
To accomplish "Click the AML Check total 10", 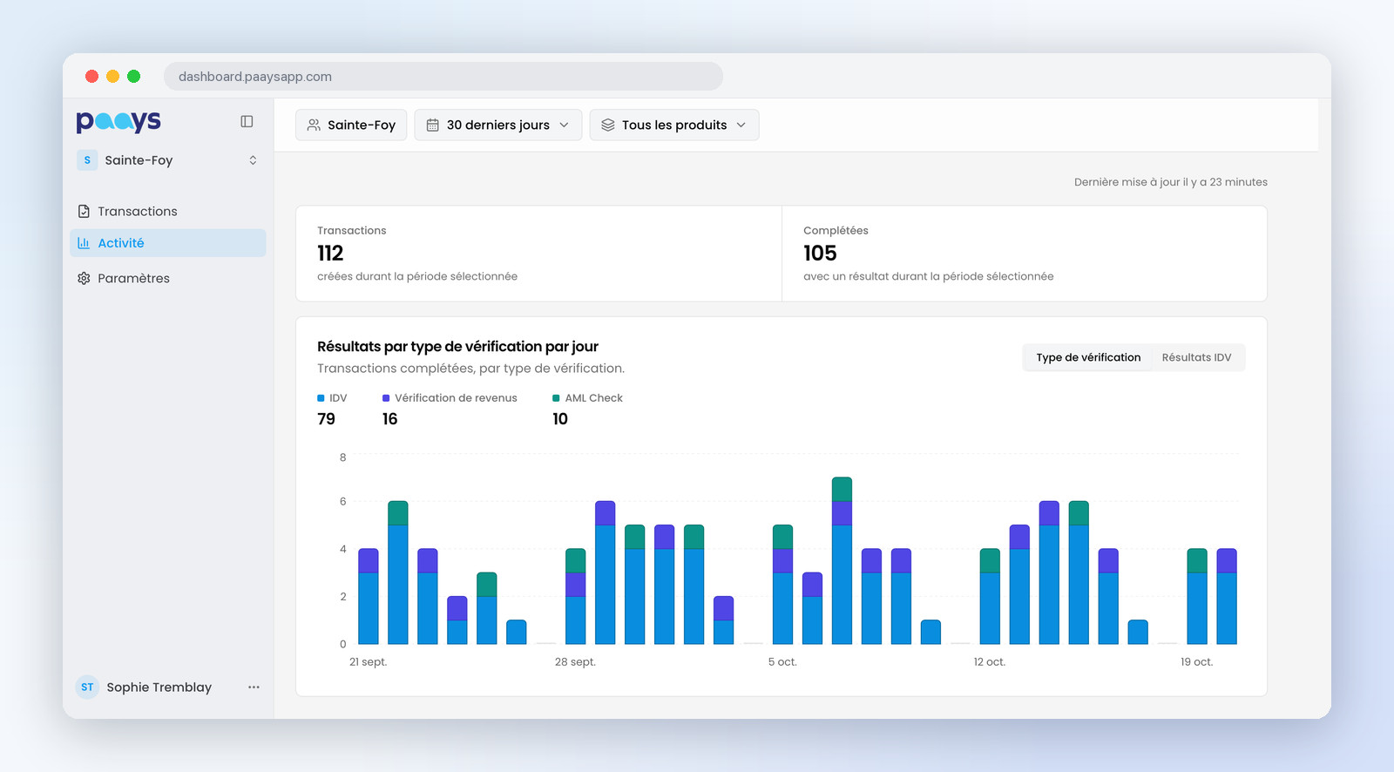I will pyautogui.click(x=560, y=419).
